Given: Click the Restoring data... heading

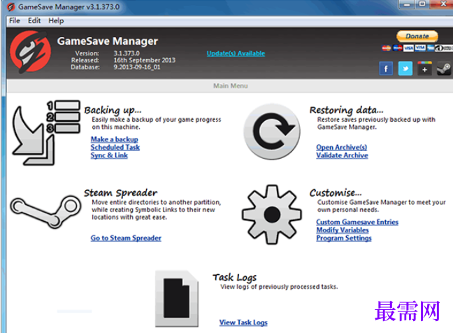Looking at the screenshot, I should tap(347, 110).
